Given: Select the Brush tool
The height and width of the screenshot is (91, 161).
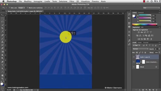Looking at the screenshot, I should coord(2,38).
